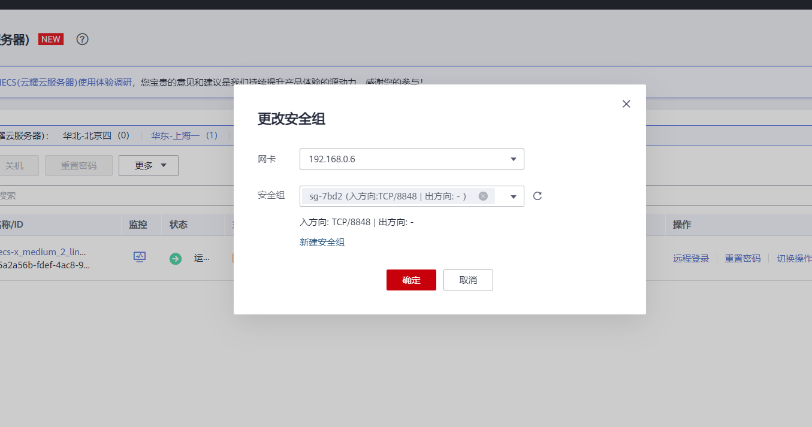The width and height of the screenshot is (812, 427).
Task: Start remote login via 远程登录 link
Action: coord(690,258)
